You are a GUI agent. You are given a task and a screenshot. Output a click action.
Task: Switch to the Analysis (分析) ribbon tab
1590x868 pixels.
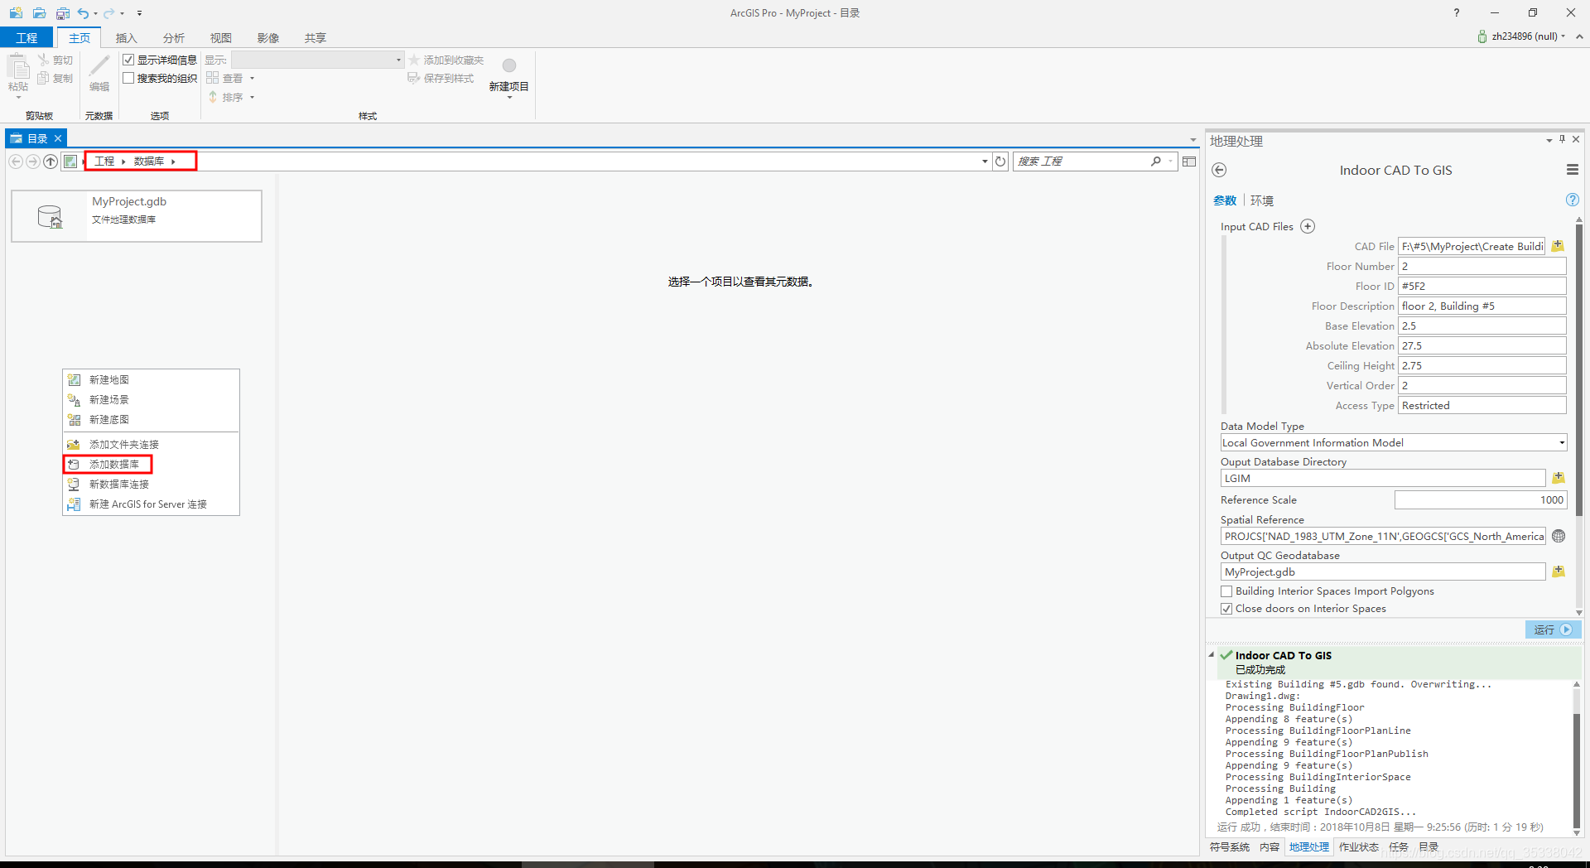point(174,38)
